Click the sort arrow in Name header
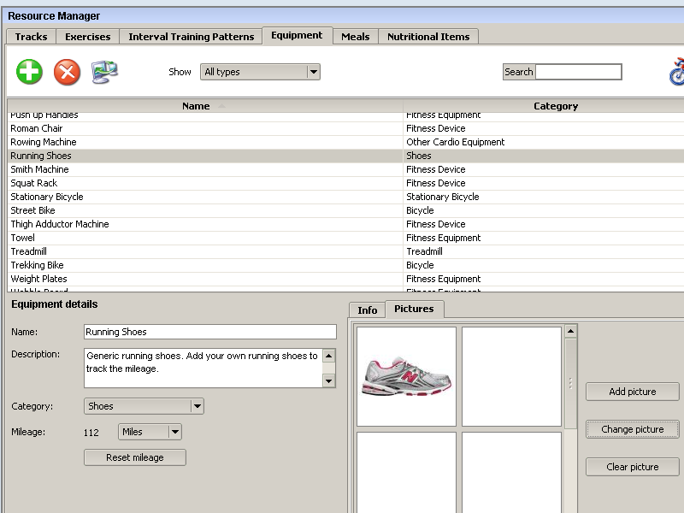684x513 pixels. (x=222, y=106)
